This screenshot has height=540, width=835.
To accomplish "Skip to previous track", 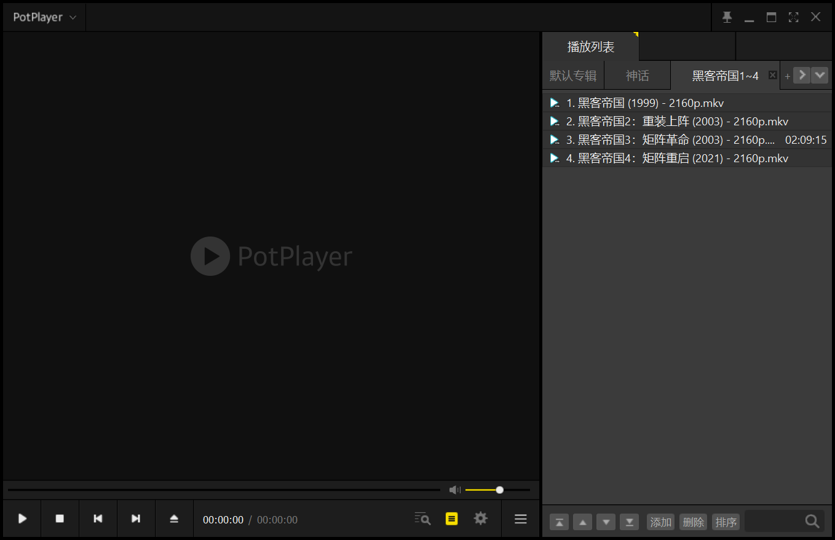I will 98,519.
